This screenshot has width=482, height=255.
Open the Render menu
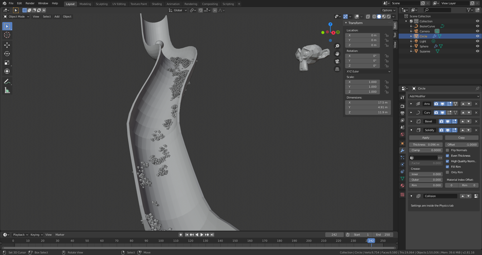point(30,3)
